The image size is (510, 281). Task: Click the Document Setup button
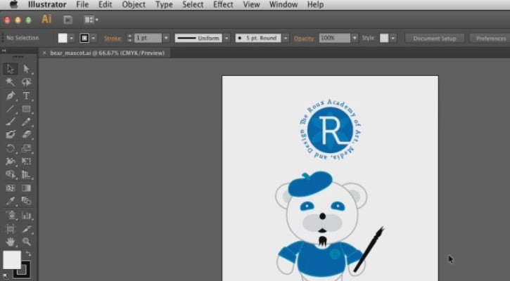435,39
